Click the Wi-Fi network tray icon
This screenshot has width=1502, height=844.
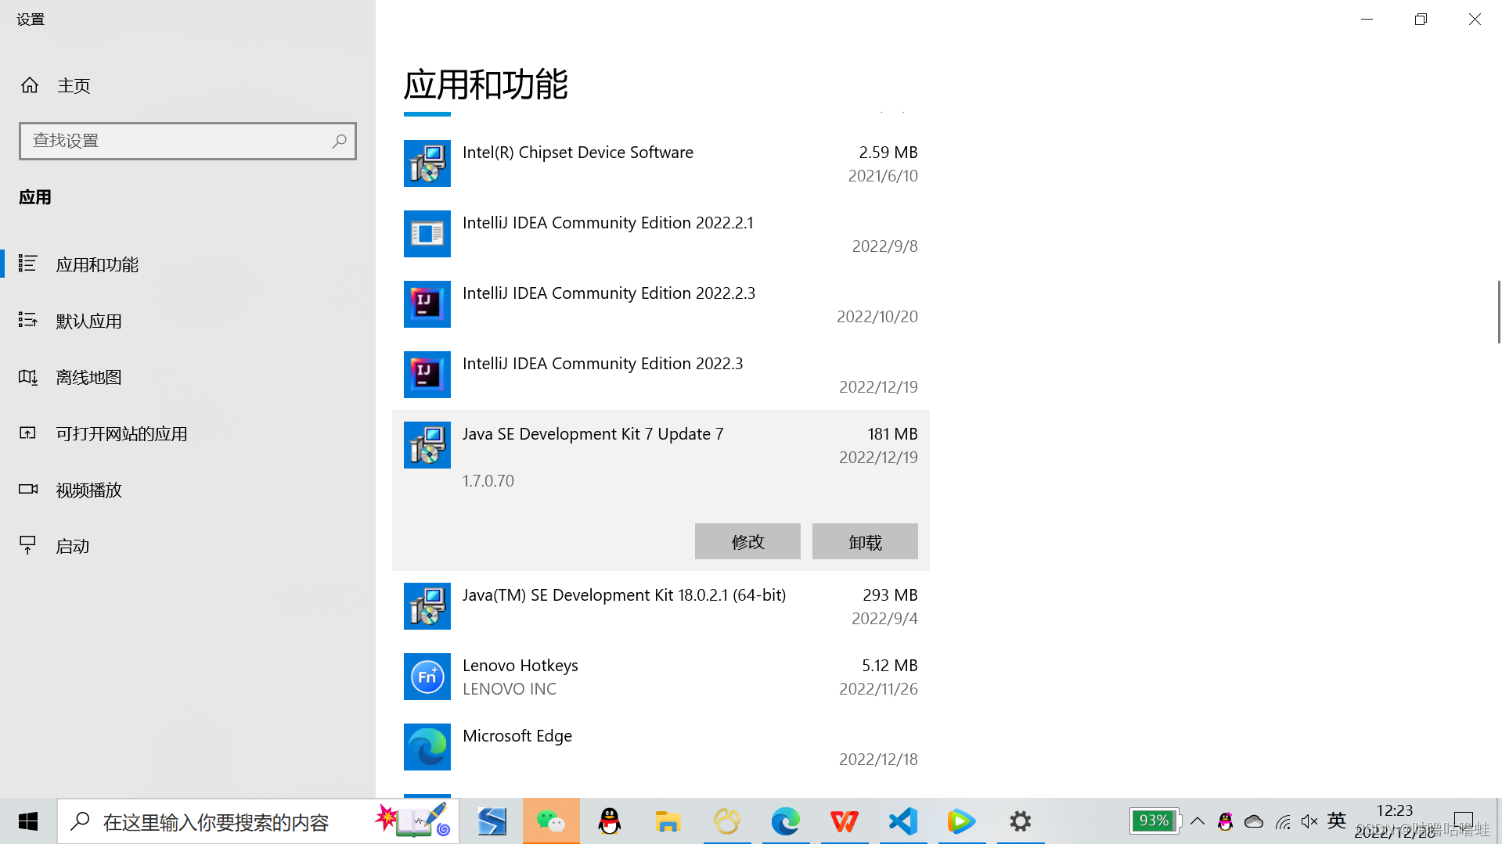(1283, 821)
